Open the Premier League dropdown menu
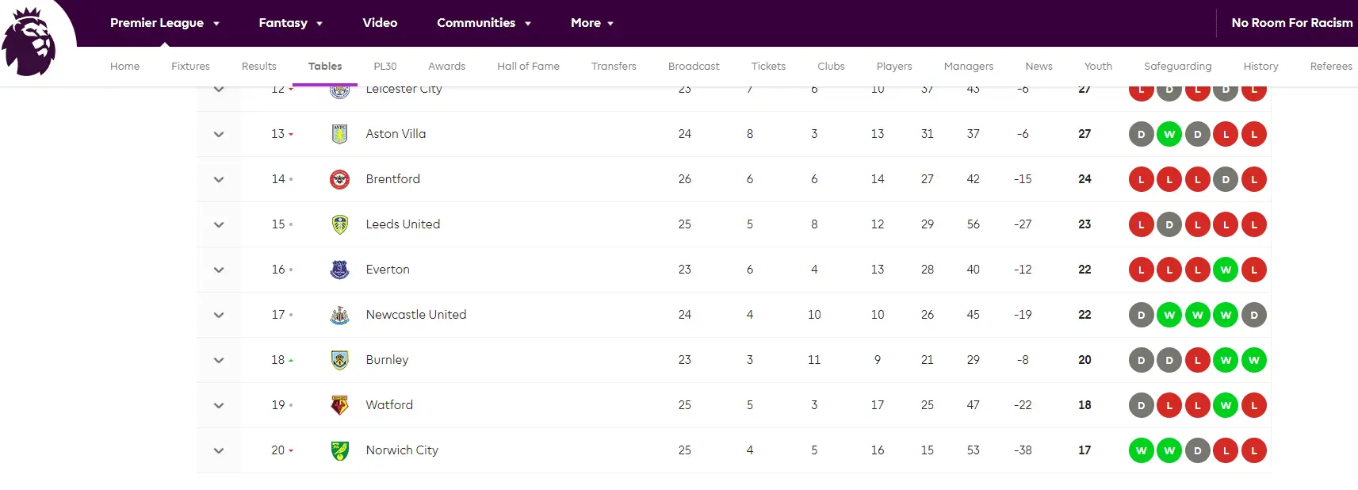The image size is (1358, 490). (165, 23)
